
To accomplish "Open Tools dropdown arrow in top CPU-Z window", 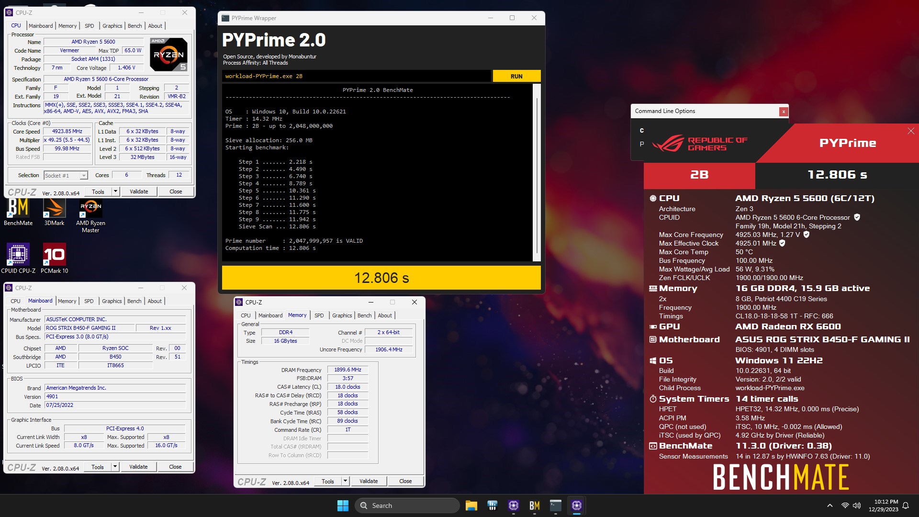I will point(115,191).
